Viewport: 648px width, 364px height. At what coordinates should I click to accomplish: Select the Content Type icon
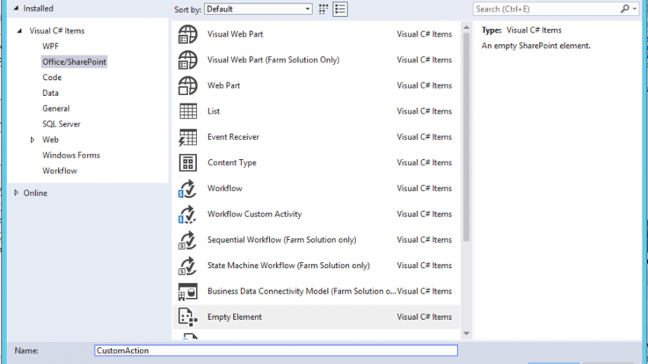click(x=188, y=163)
